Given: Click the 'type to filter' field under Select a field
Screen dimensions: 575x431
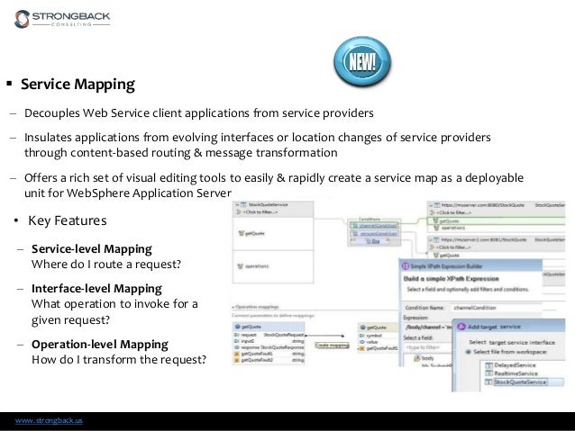Looking at the screenshot, I should [x=427, y=347].
